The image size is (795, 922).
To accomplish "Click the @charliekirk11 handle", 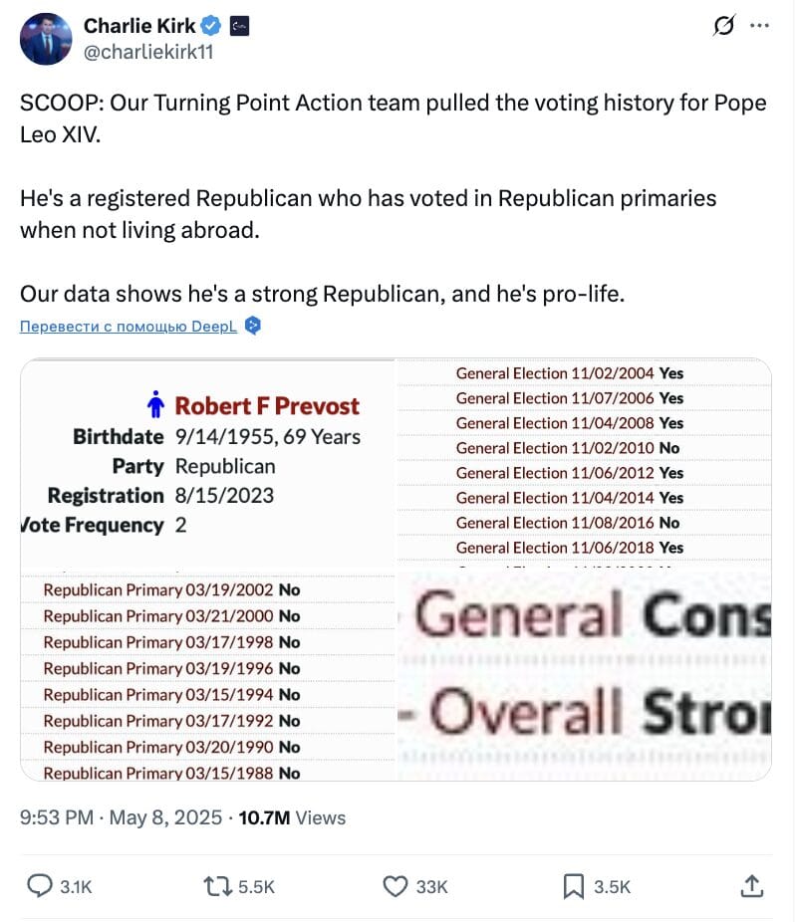I will [148, 52].
